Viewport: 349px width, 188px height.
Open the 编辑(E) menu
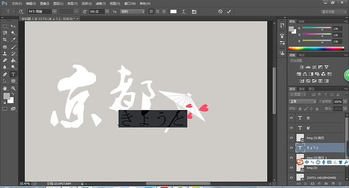(31, 3)
